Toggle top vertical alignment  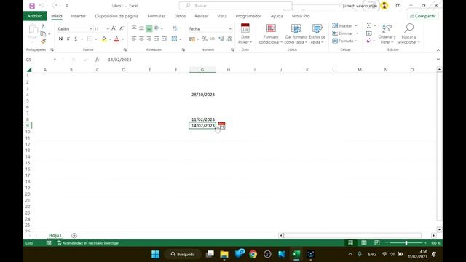(134, 28)
